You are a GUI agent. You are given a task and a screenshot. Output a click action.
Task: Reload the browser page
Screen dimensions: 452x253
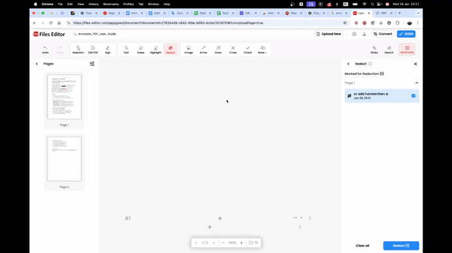click(51, 23)
